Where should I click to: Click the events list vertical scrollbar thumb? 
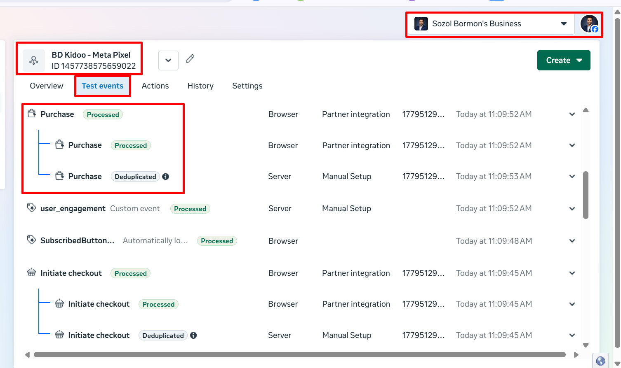(x=586, y=195)
